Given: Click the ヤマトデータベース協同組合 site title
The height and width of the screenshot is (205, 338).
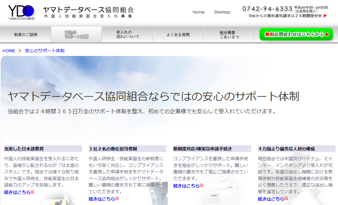Looking at the screenshot, I should [88, 10].
